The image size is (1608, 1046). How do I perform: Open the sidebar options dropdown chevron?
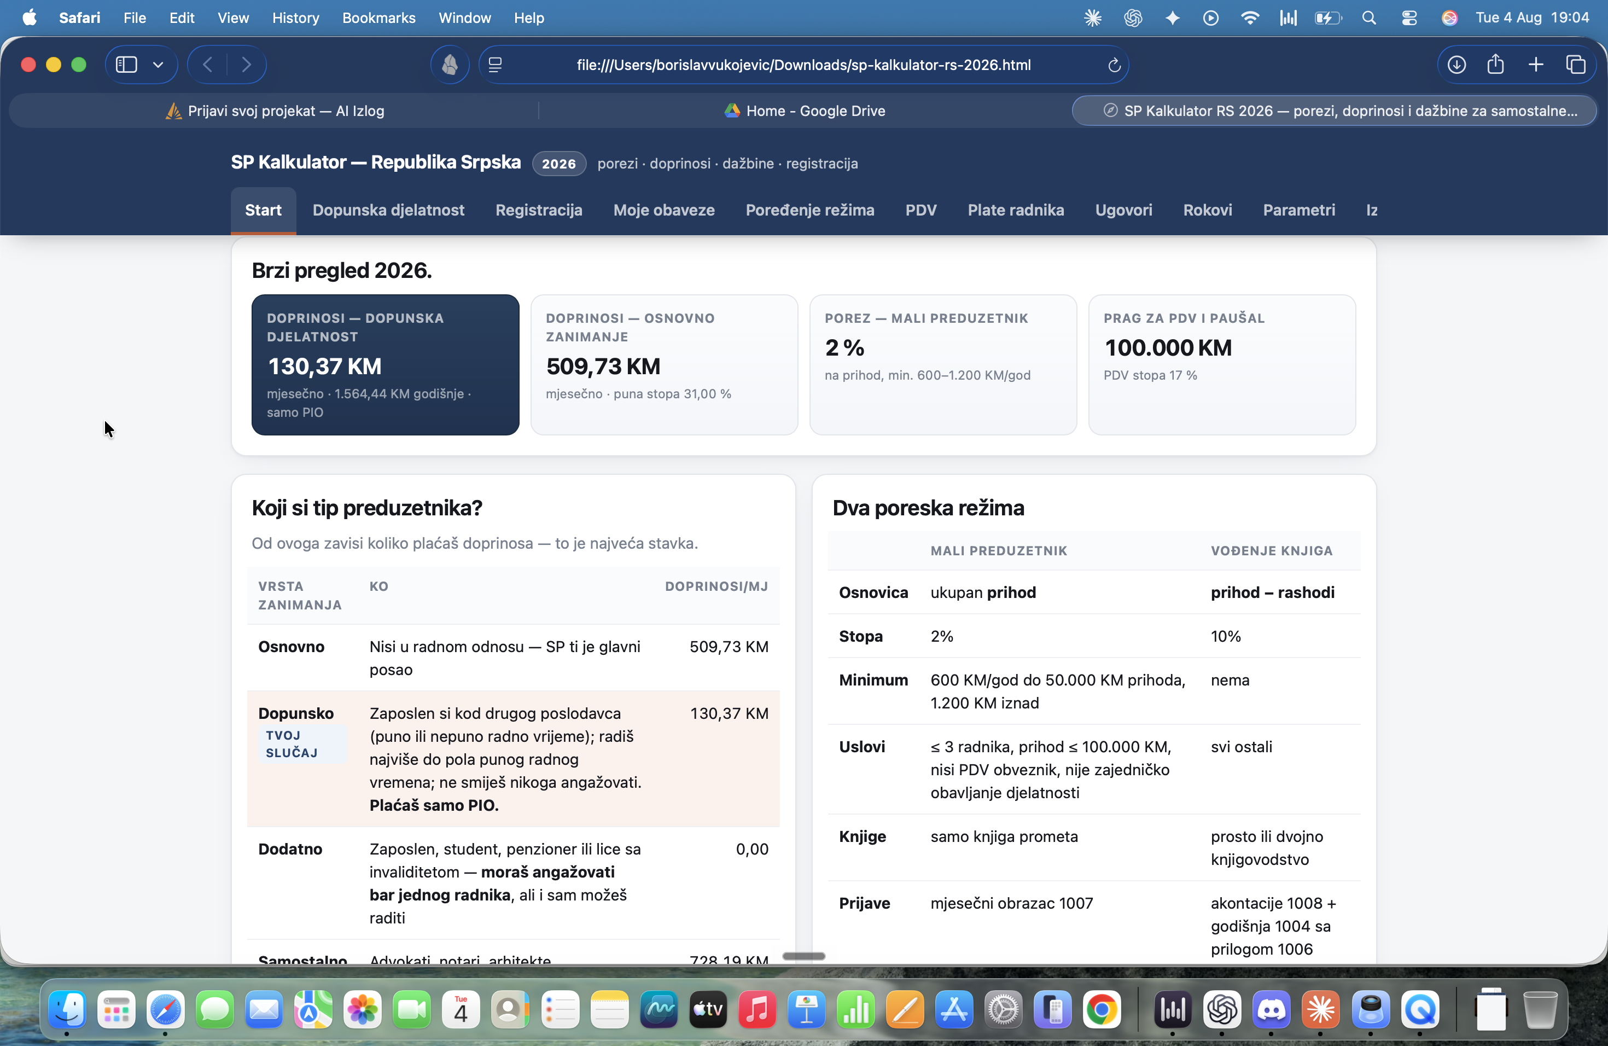[x=158, y=65]
